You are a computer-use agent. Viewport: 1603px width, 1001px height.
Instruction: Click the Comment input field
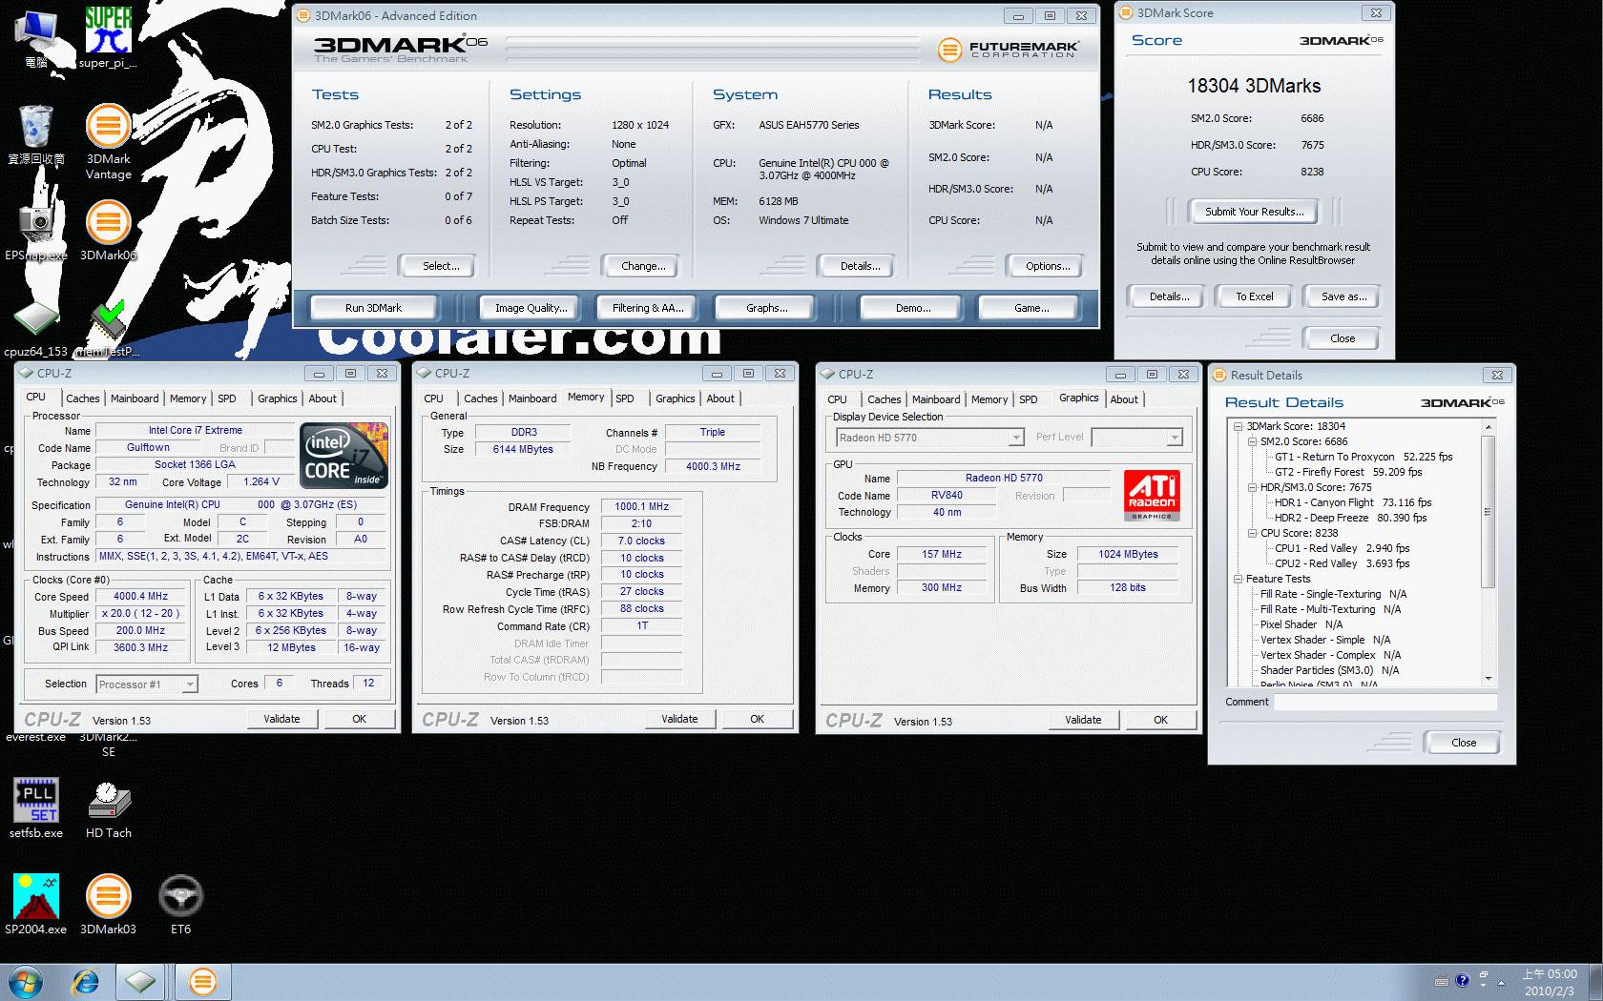[x=1385, y=702]
